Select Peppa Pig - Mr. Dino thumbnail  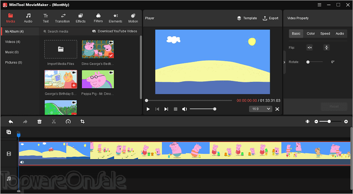coord(98,79)
